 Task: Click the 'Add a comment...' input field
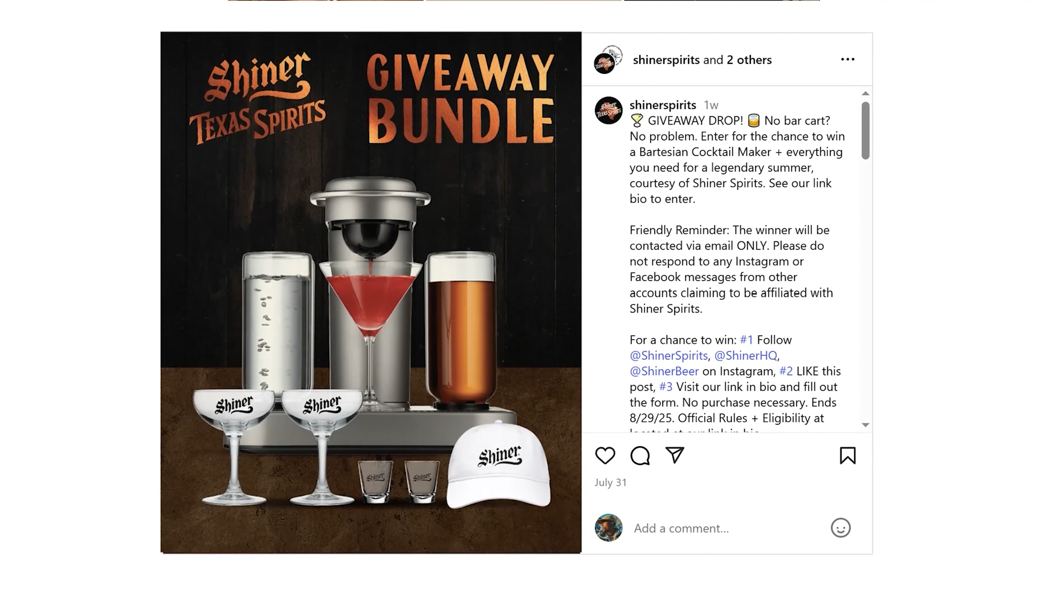tap(727, 528)
